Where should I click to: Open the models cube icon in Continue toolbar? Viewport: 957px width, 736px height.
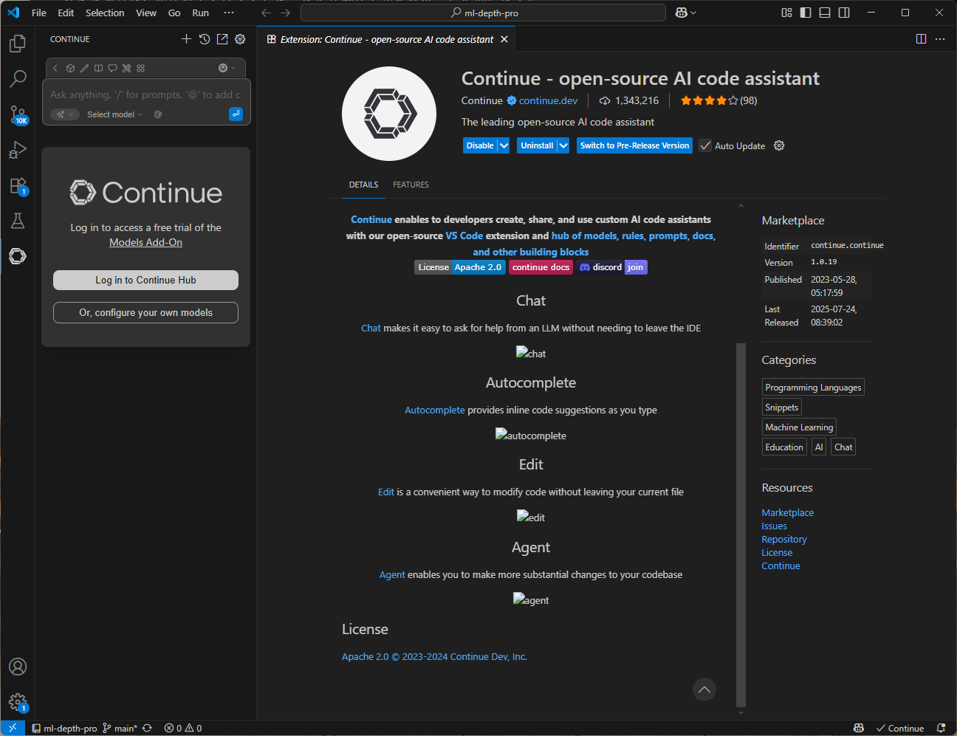click(x=70, y=68)
